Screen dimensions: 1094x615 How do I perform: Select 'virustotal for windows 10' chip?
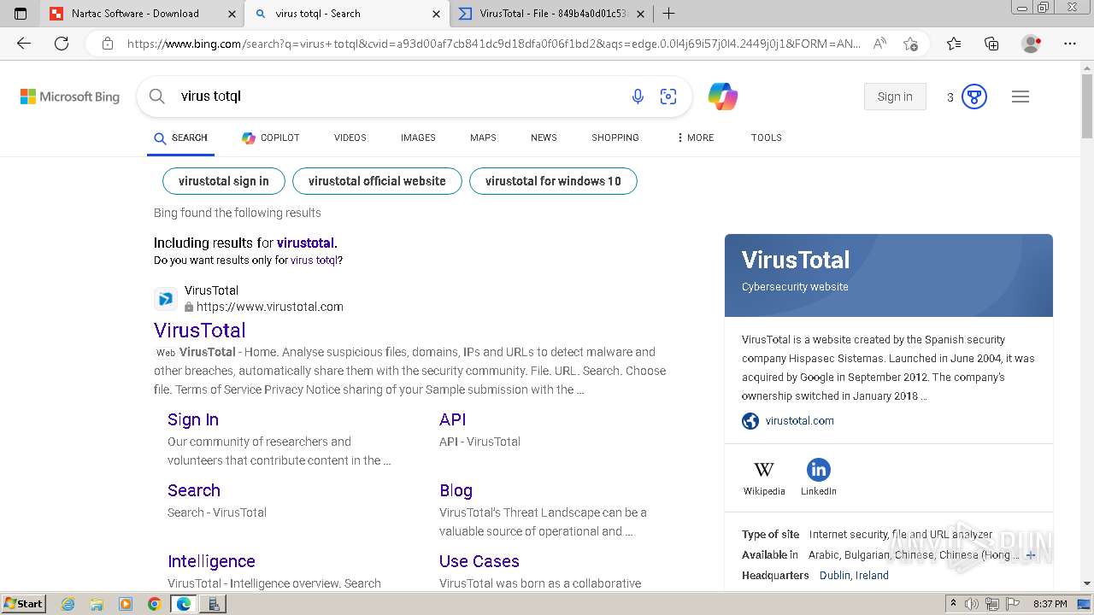click(553, 181)
